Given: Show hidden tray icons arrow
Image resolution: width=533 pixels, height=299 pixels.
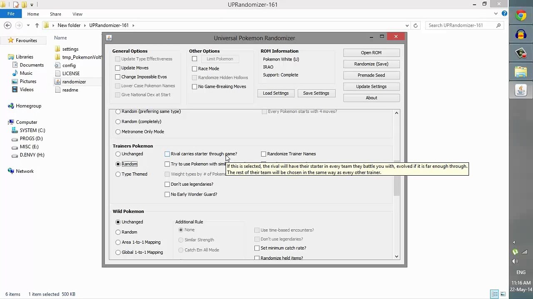Looking at the screenshot, I should pos(514,242).
